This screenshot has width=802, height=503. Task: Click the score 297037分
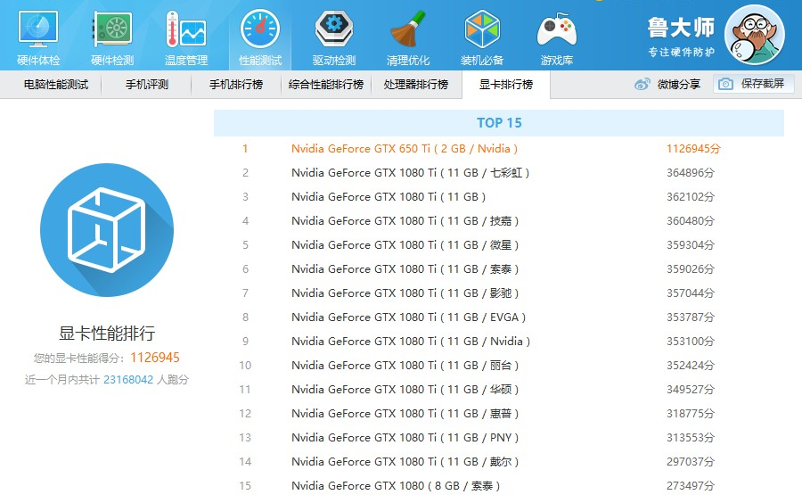coord(690,461)
